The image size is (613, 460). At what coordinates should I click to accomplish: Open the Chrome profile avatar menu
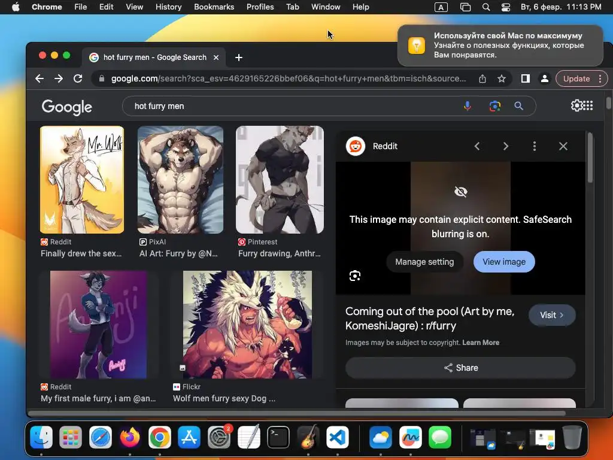click(544, 78)
